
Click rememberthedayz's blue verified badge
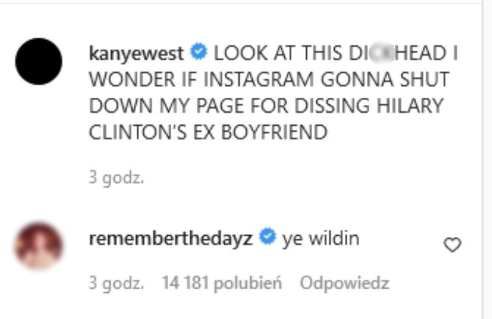(267, 237)
